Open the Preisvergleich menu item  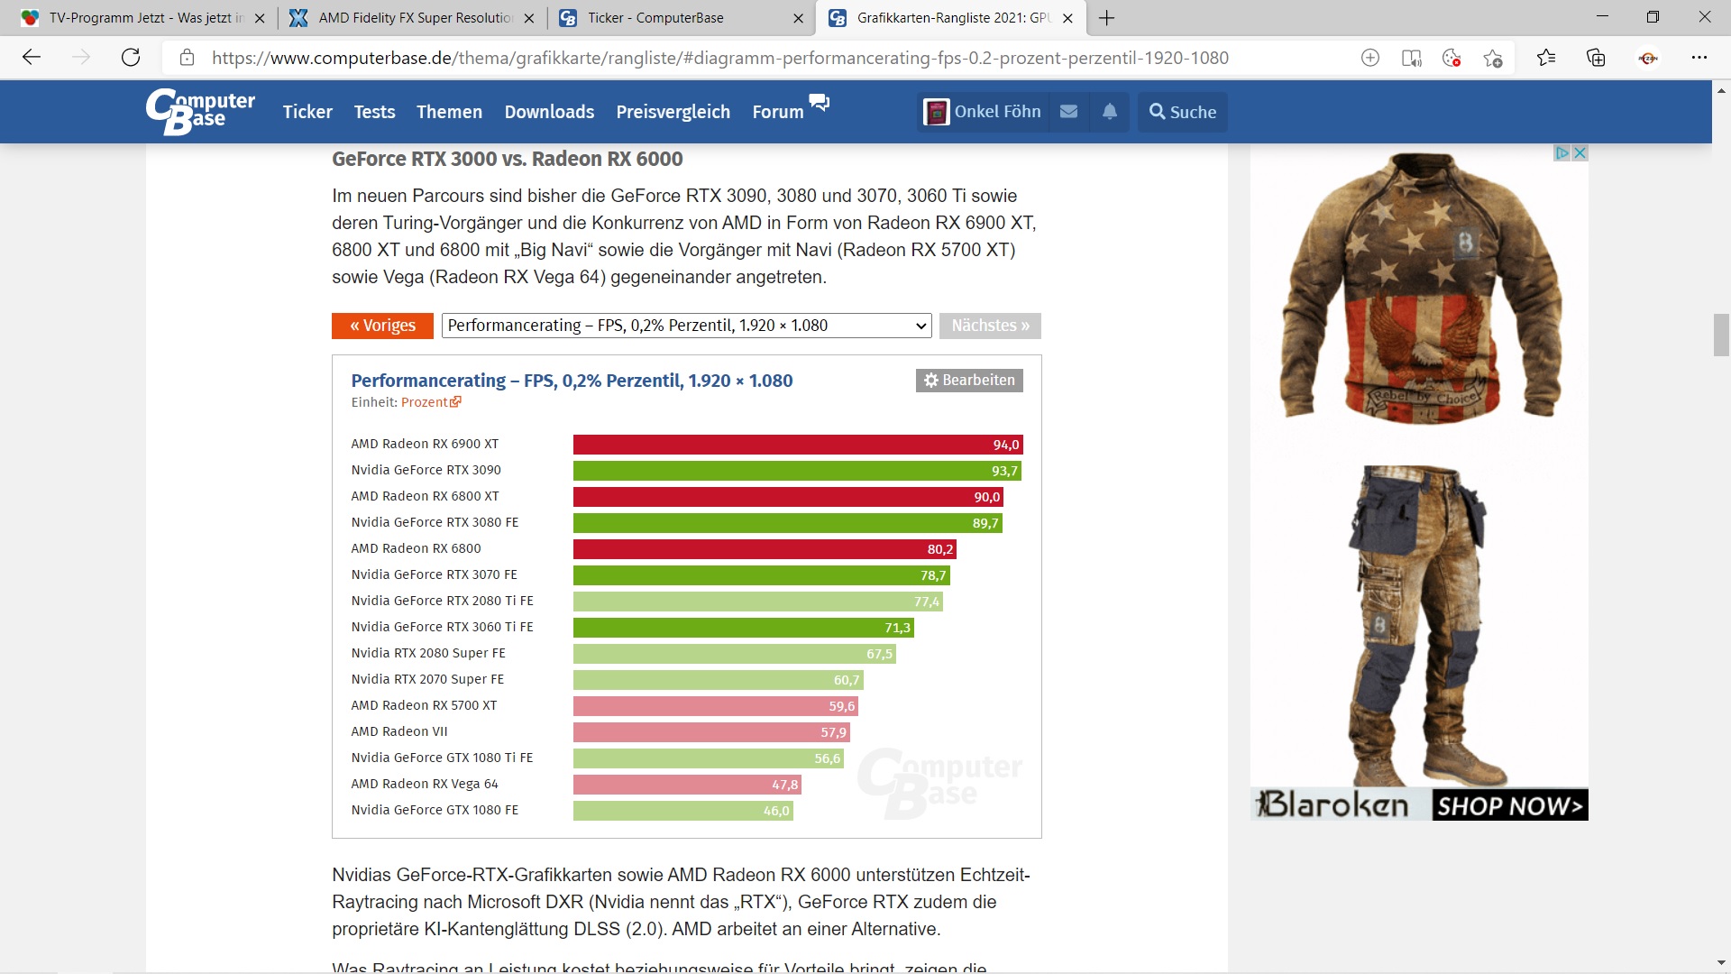pos(673,112)
